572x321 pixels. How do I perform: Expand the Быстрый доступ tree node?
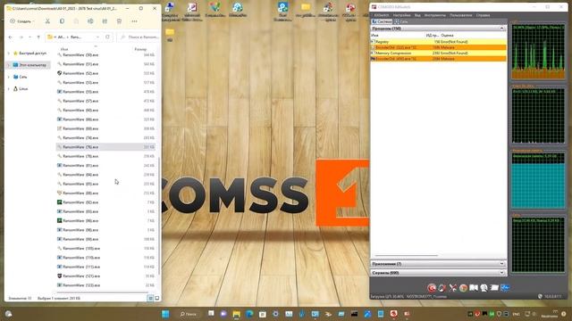pos(9,53)
